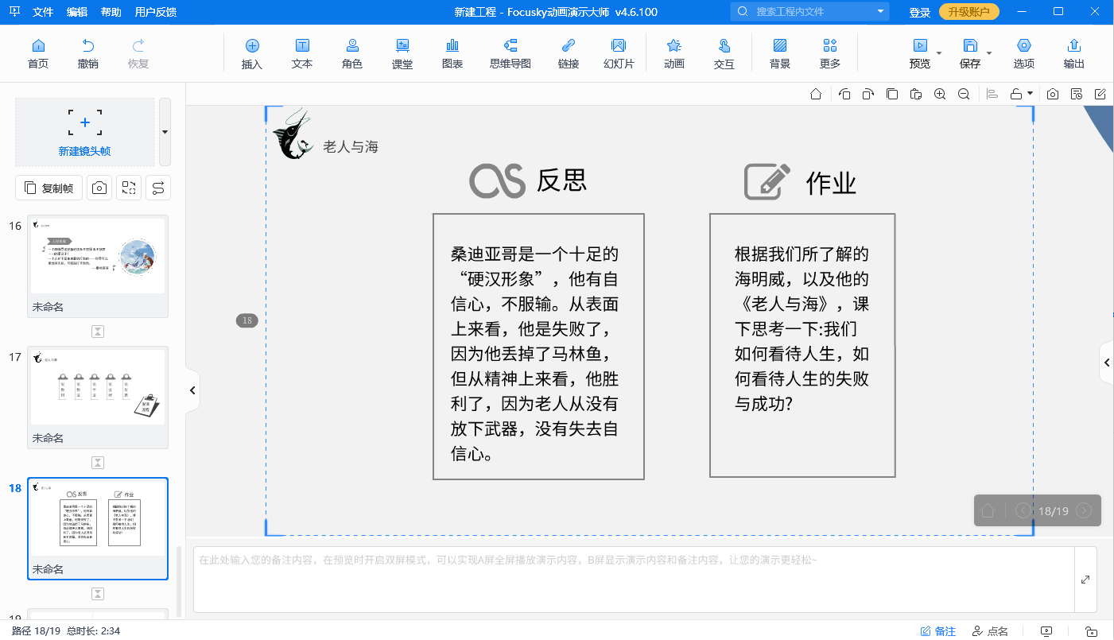Open the project search dropdown arrow
The height and width of the screenshot is (640, 1114).
pyautogui.click(x=880, y=11)
